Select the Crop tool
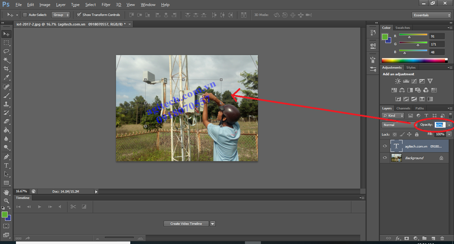 pyautogui.click(x=6, y=69)
